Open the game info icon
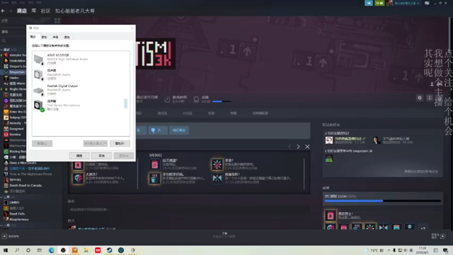This screenshot has height=255, width=453. (430, 97)
